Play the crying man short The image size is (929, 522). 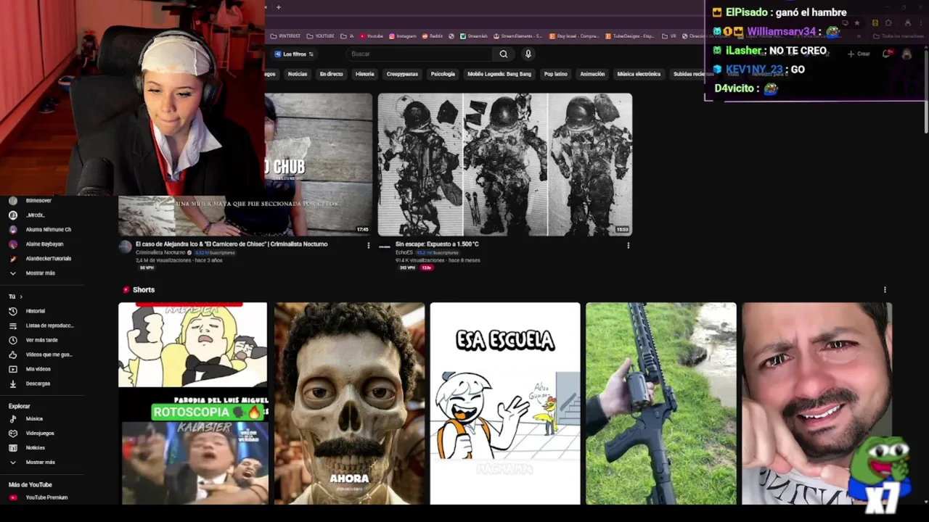(x=817, y=403)
